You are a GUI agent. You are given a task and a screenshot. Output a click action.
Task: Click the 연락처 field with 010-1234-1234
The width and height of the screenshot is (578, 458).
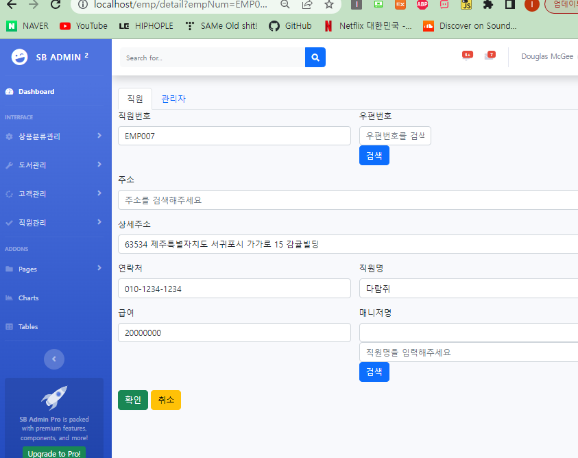coord(234,289)
